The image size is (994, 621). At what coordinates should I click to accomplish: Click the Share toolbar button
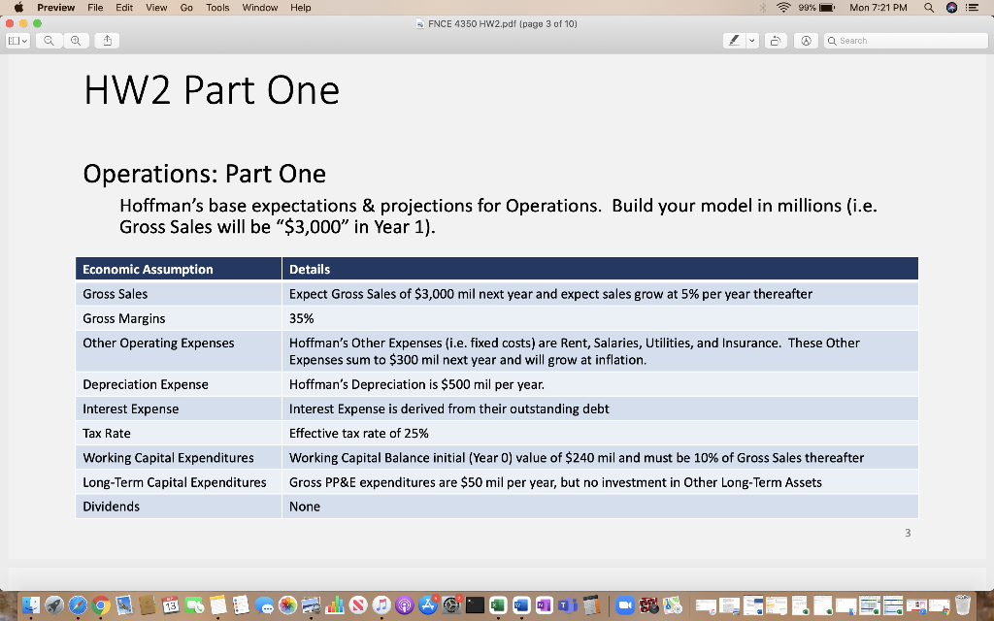pos(107,41)
